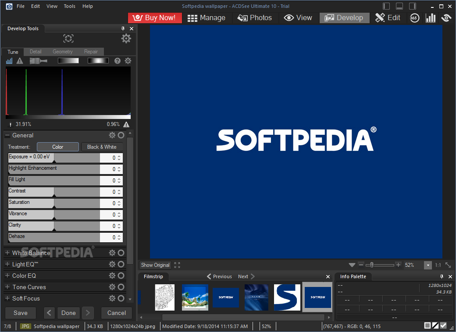Click the Done button

(69, 313)
